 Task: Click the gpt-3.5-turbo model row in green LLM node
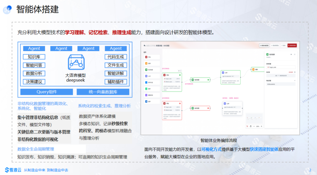[x=230, y=76]
